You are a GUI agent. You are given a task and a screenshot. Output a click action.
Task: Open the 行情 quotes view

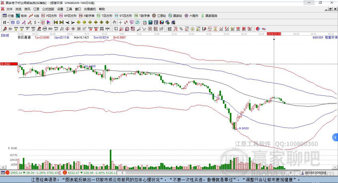[x=8, y=16]
